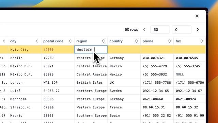Select the 0621-08924 fax cell
The height and width of the screenshot is (123, 218).
tap(190, 99)
